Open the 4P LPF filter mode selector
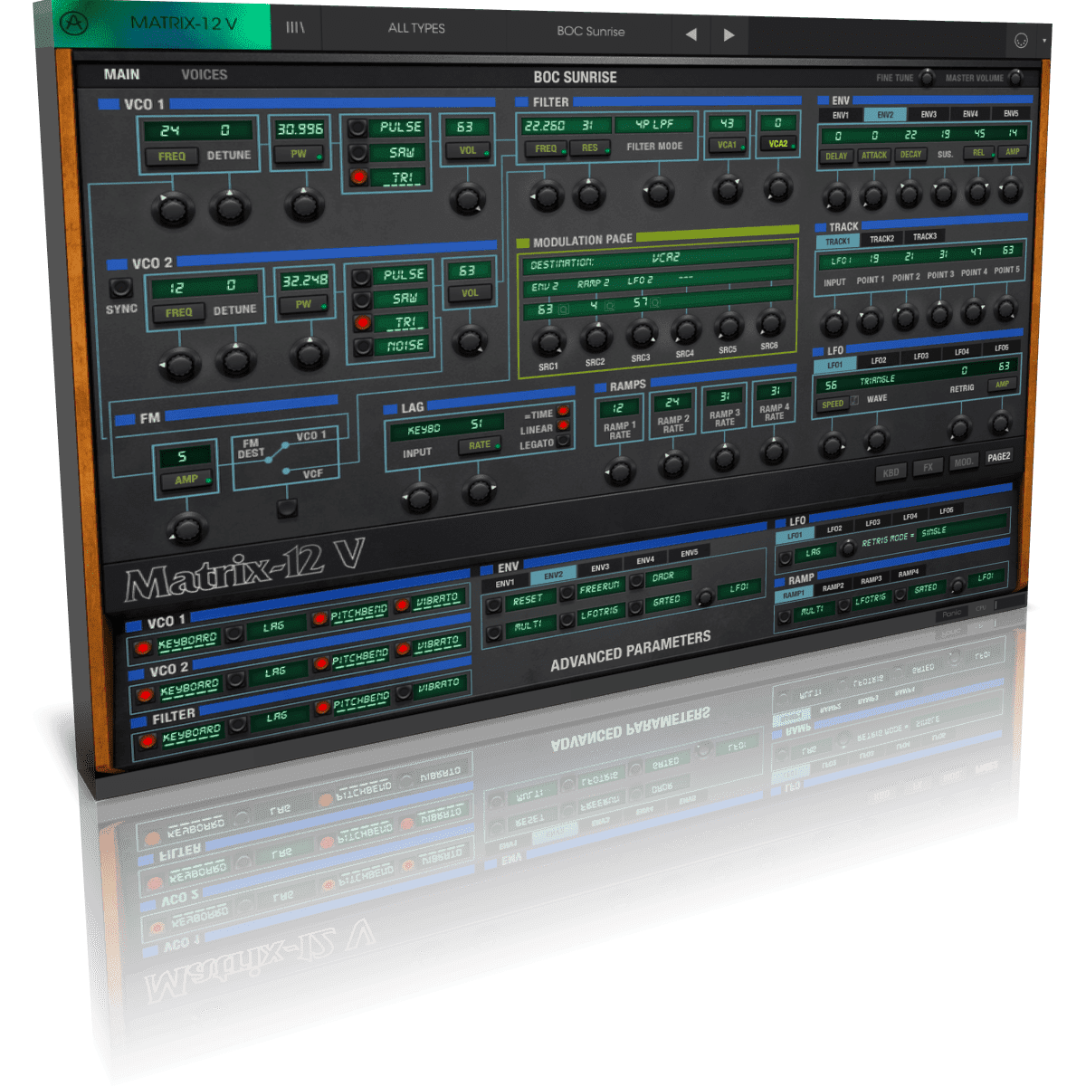1086x1086 pixels. coord(653,124)
